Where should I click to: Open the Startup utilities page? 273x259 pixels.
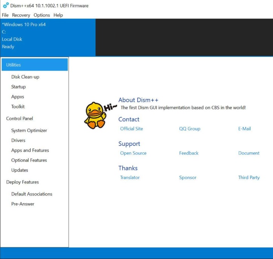click(x=18, y=87)
